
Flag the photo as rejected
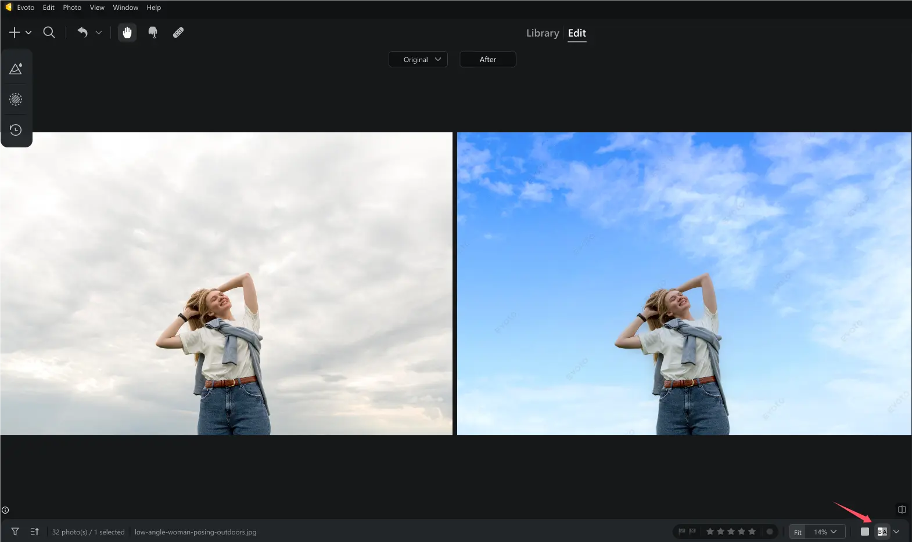pyautogui.click(x=692, y=532)
